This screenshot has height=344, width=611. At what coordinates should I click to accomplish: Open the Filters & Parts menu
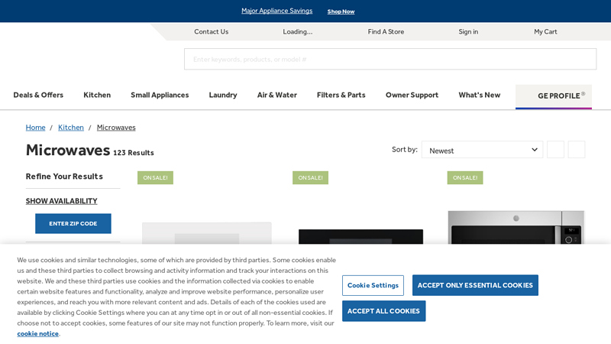click(x=341, y=96)
